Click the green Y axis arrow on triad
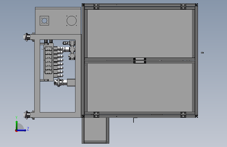The image size is (227, 147). pyautogui.click(x=17, y=125)
